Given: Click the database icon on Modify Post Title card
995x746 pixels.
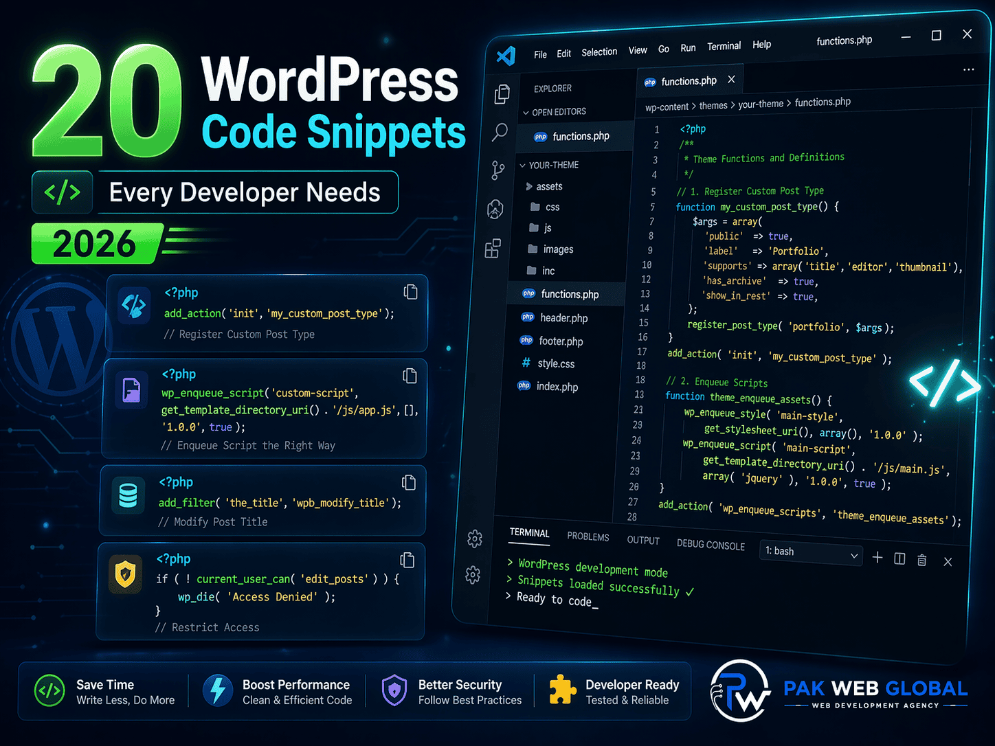Looking at the screenshot, I should coord(128,495).
